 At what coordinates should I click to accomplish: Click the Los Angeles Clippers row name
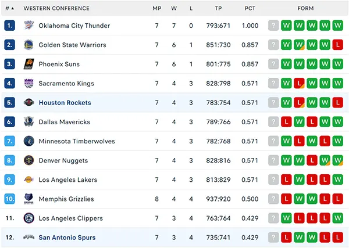(71, 218)
